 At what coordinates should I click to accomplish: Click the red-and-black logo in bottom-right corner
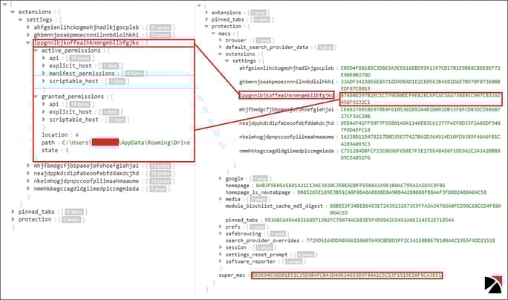coord(491,284)
